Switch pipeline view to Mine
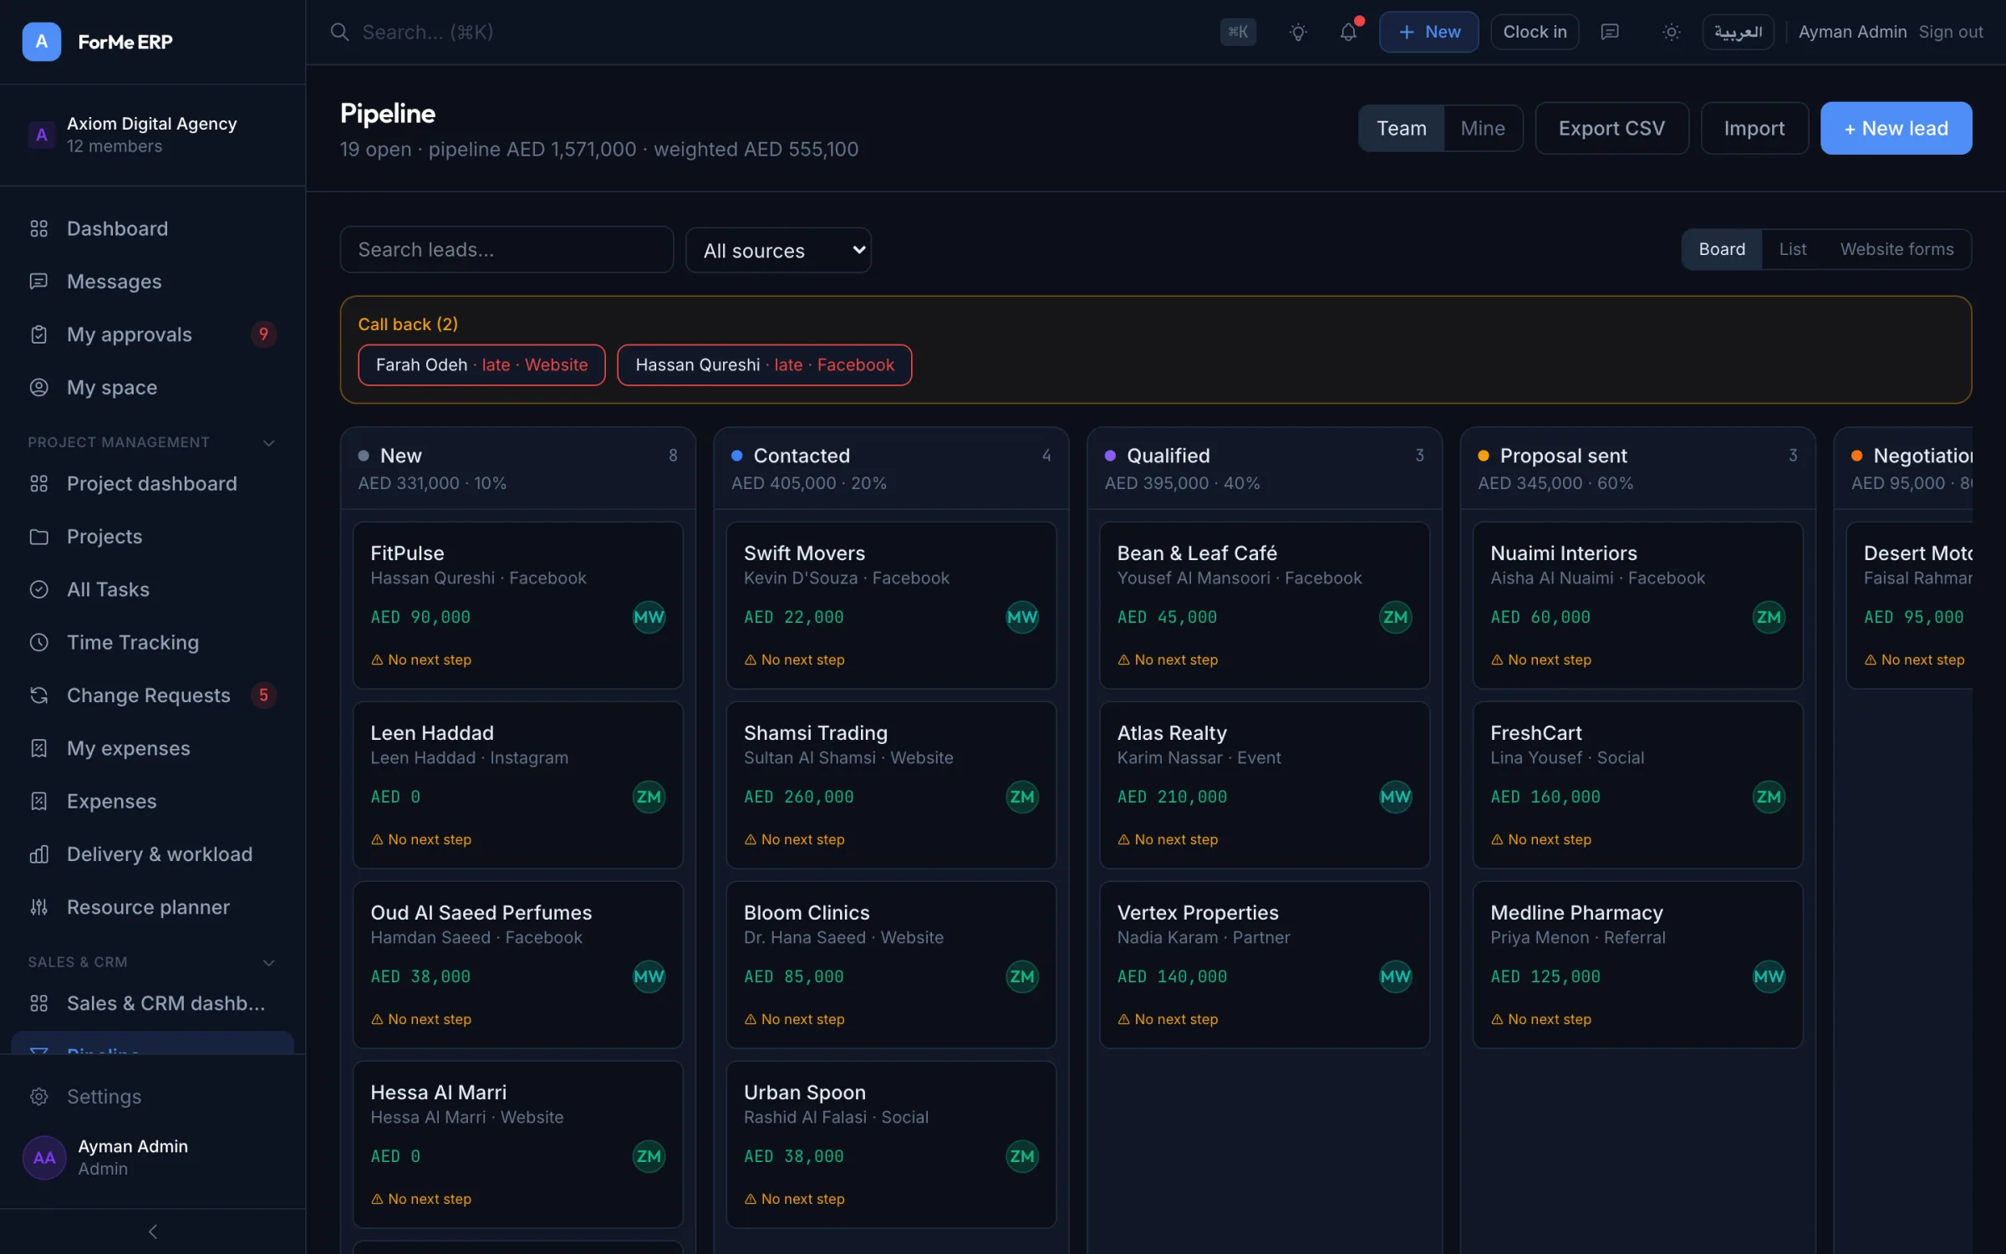The image size is (2006, 1254). point(1483,128)
